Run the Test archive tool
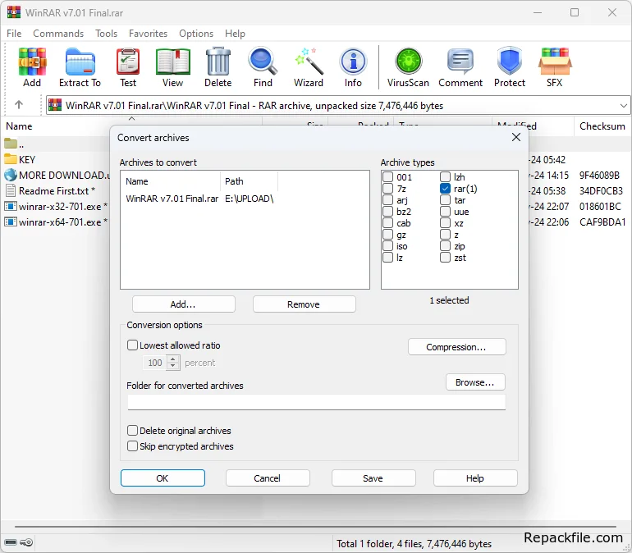Image resolution: width=632 pixels, height=553 pixels. (x=128, y=66)
